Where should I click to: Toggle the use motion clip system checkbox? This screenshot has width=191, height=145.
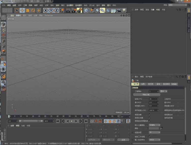(150, 121)
